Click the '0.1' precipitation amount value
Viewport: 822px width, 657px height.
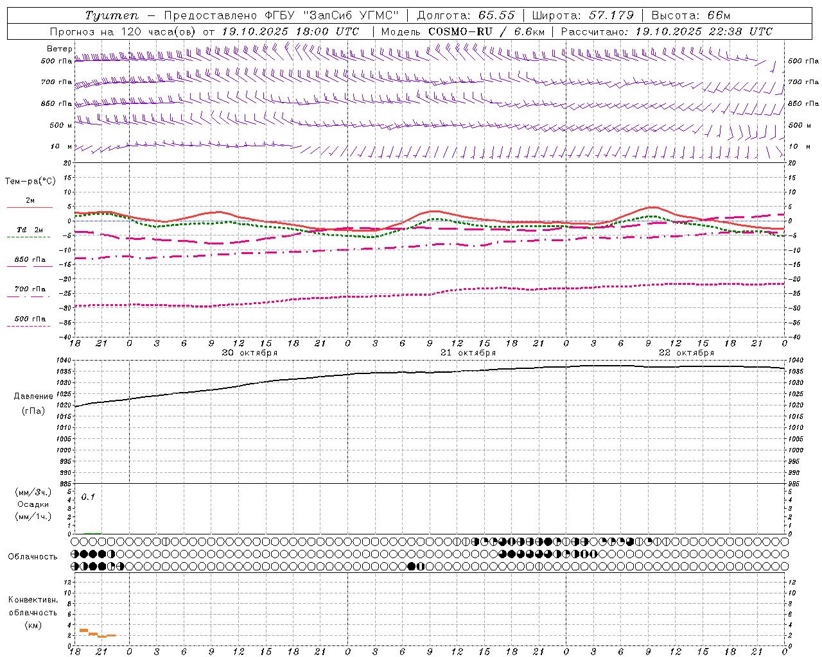pos(88,497)
